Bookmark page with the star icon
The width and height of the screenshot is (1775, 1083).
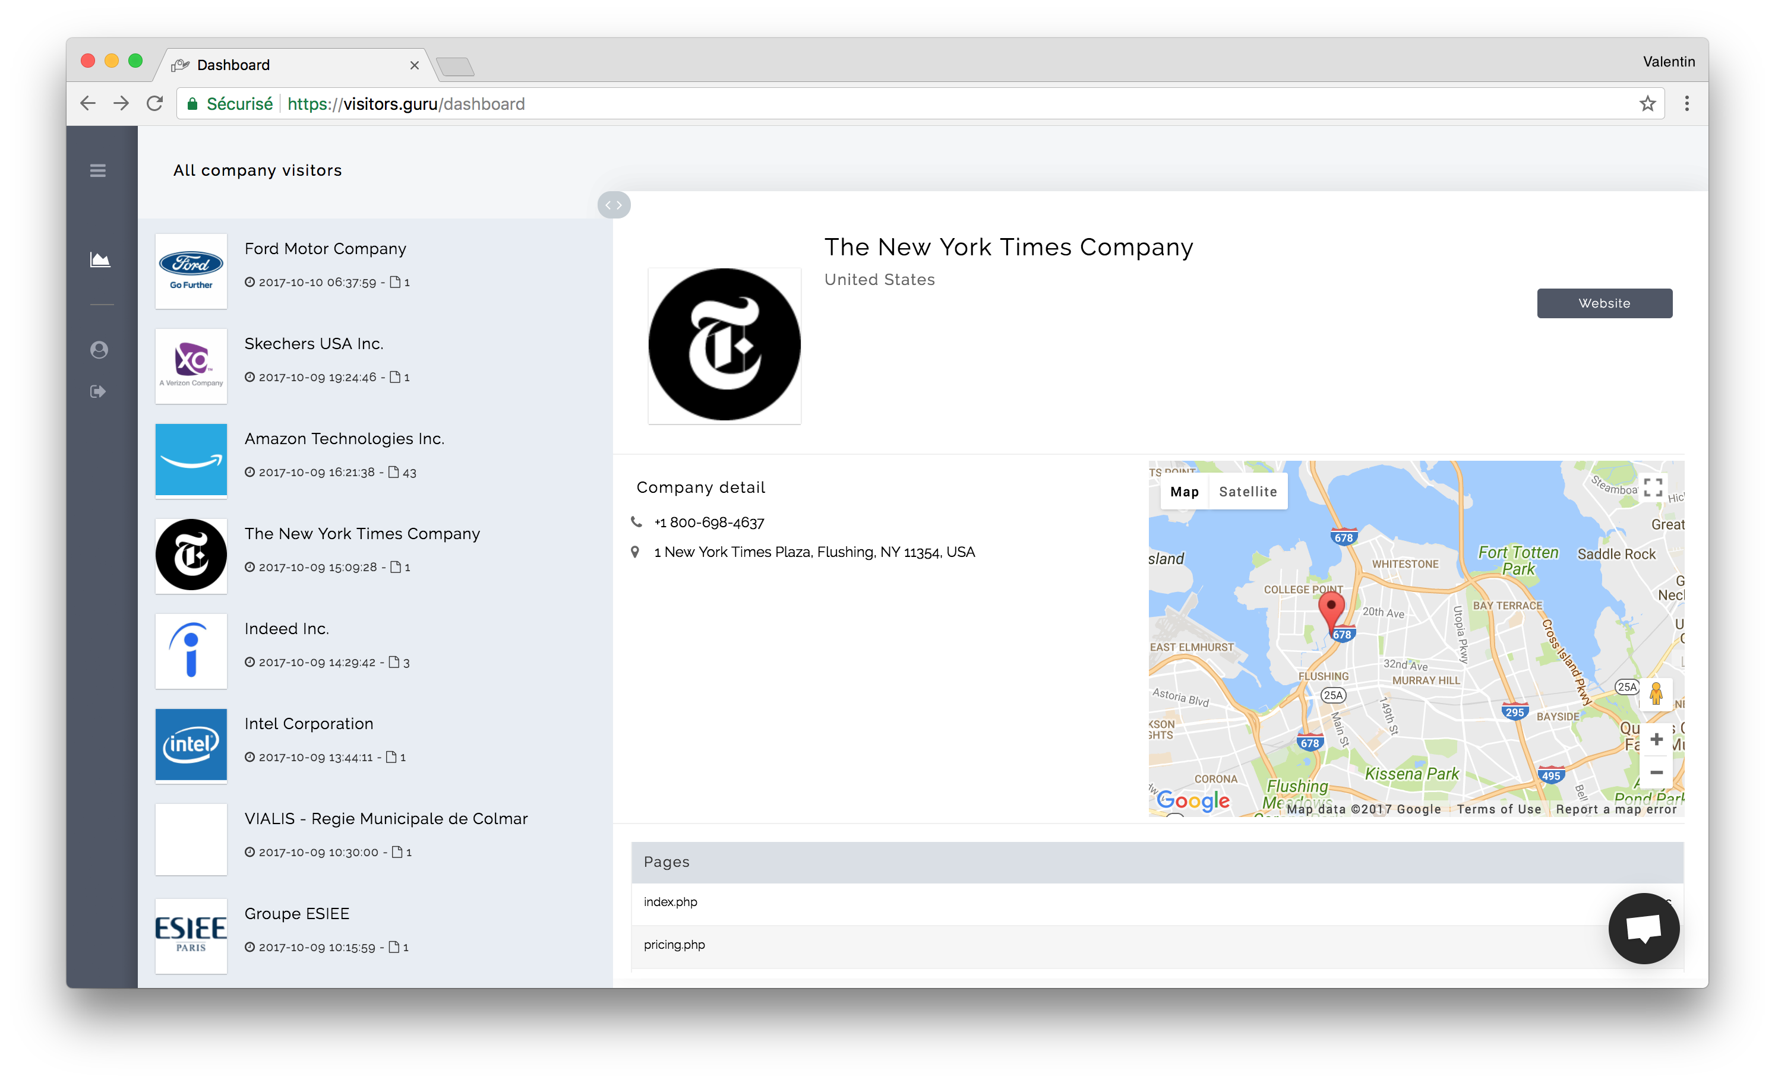click(x=1647, y=104)
